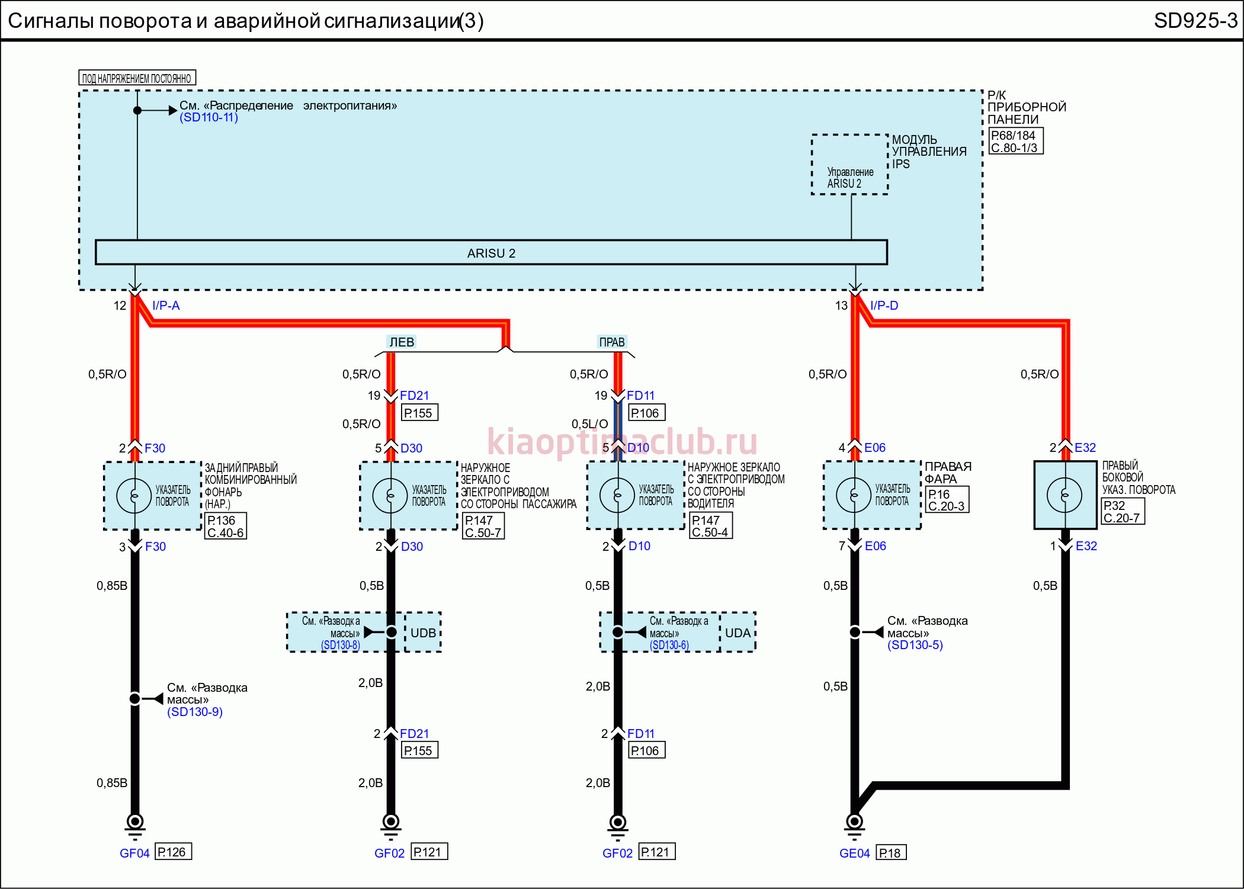Click the F30 connector label at pin 2
Screen dimensions: 1244x889
tap(155, 448)
